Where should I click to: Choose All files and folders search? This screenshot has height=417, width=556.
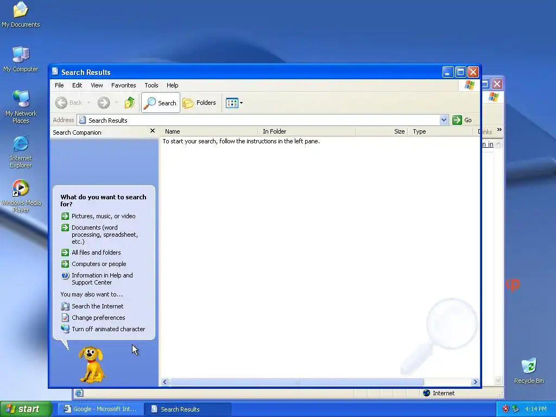pyautogui.click(x=91, y=252)
